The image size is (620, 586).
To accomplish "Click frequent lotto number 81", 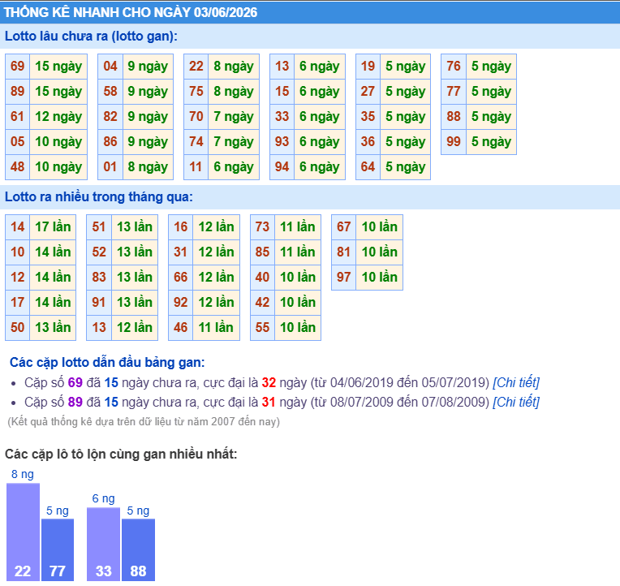I will click(344, 252).
